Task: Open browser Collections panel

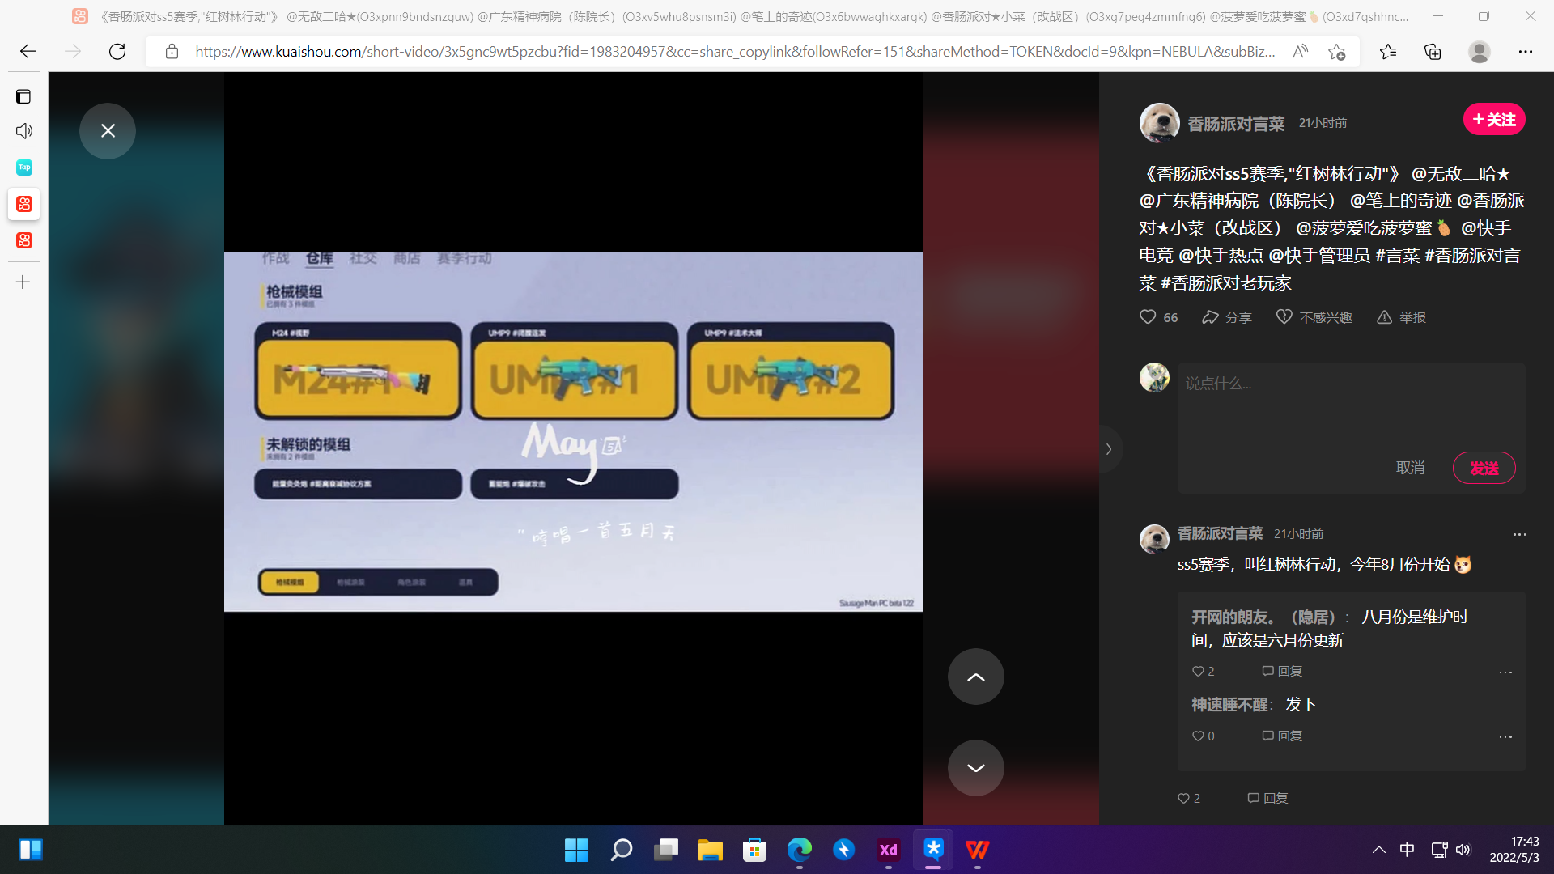Action: (1433, 52)
